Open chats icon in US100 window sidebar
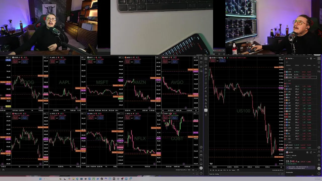The width and height of the screenshot is (322, 181). (x=319, y=71)
